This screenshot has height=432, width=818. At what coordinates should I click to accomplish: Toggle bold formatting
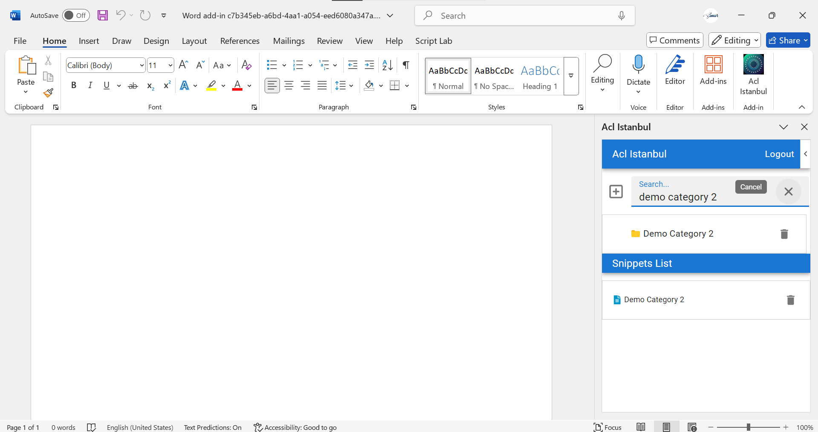click(74, 86)
